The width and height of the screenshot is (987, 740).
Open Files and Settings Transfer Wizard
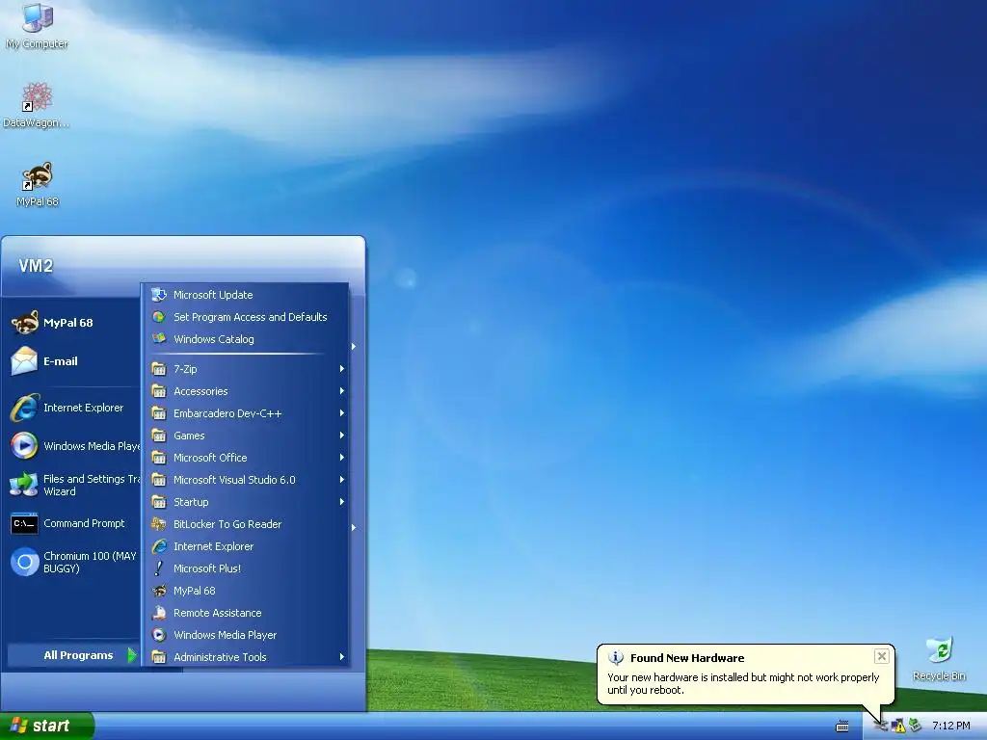[x=74, y=486]
